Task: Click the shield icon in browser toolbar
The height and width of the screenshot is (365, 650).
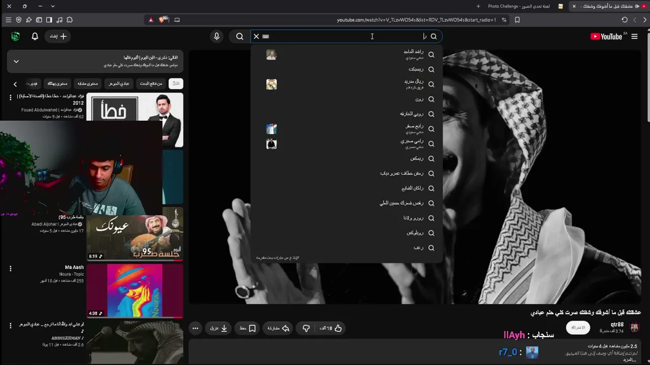Action: (19, 20)
